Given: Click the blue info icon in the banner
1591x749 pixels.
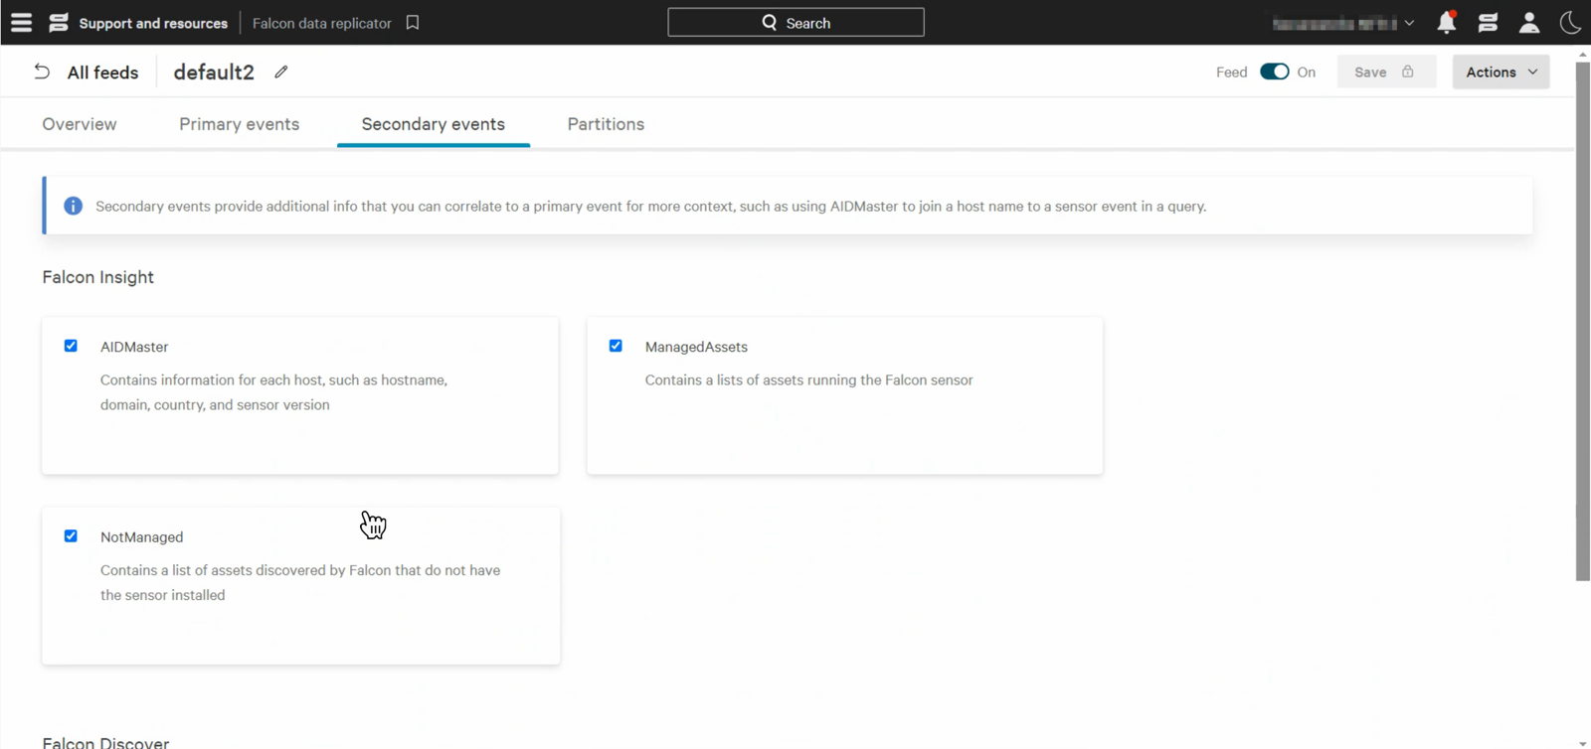Looking at the screenshot, I should click(73, 206).
